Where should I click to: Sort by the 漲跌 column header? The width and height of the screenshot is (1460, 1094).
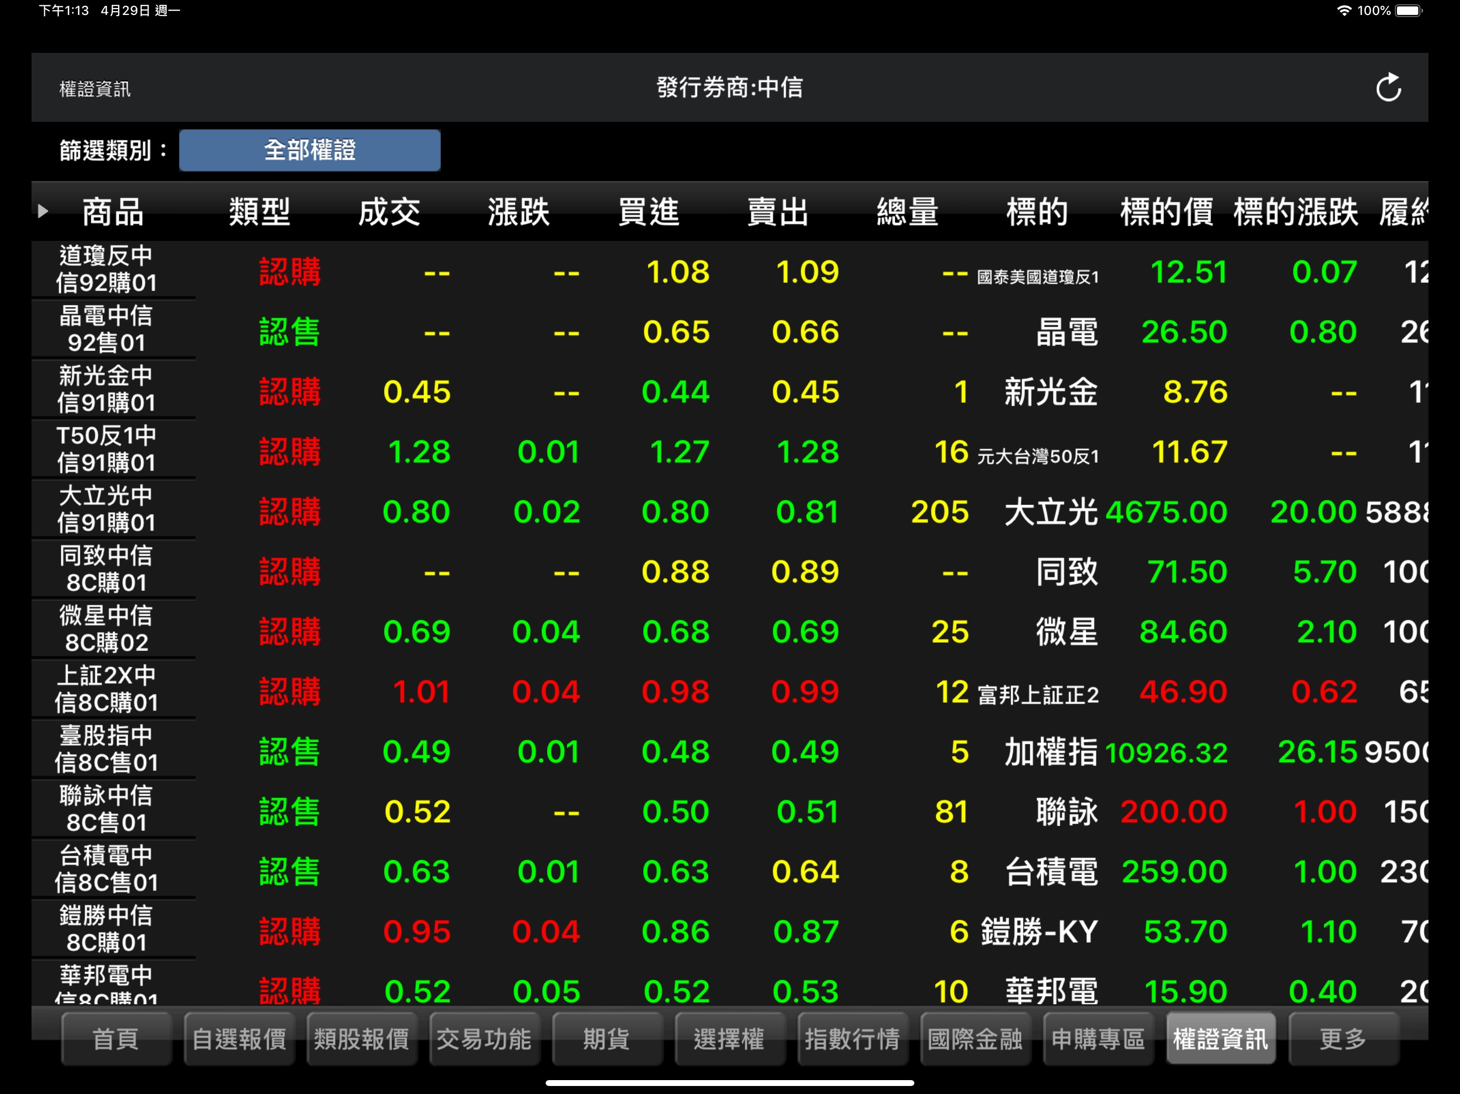pyautogui.click(x=519, y=212)
